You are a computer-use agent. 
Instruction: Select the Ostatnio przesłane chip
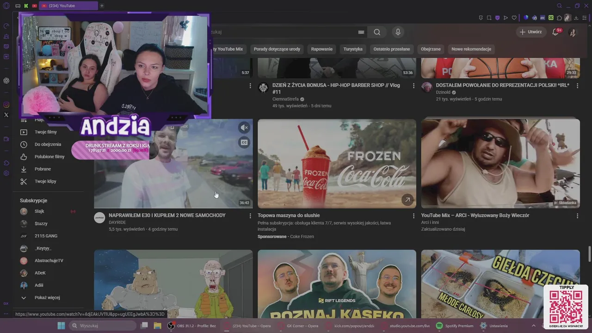pyautogui.click(x=392, y=49)
